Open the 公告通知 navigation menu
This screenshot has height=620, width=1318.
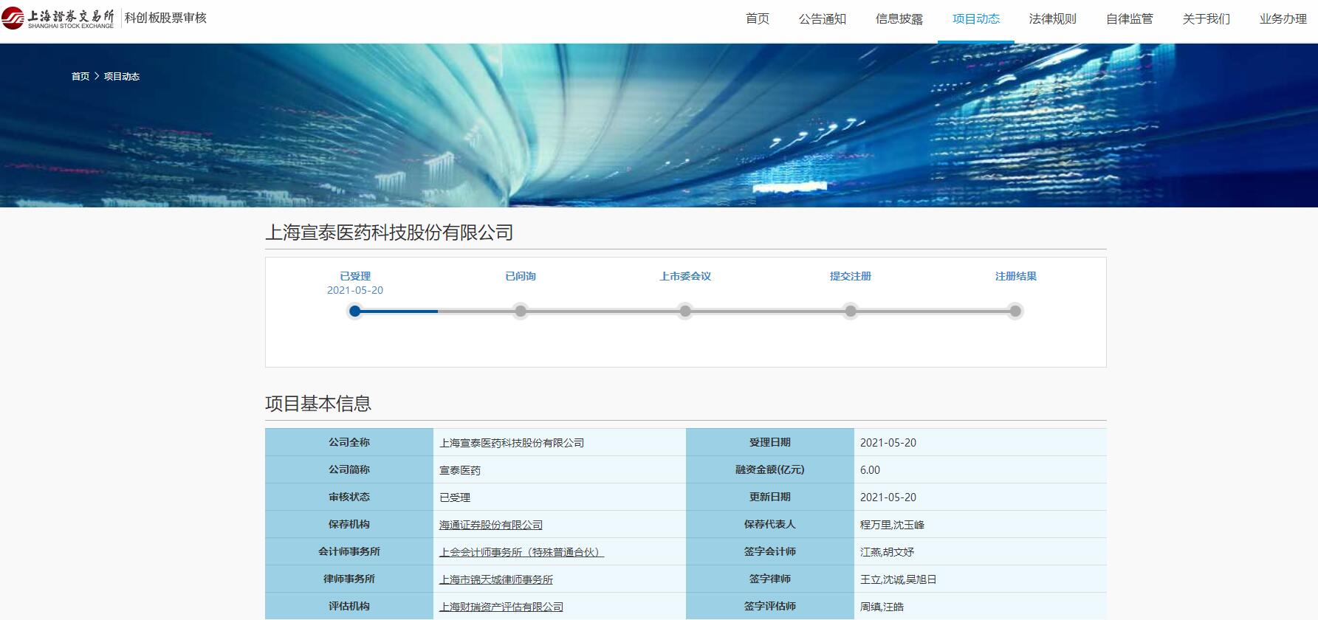(x=822, y=19)
